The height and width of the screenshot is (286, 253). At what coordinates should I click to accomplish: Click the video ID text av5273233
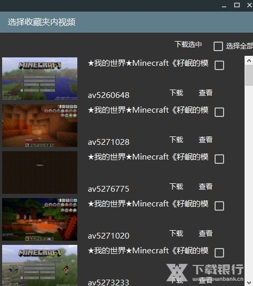[x=108, y=282]
